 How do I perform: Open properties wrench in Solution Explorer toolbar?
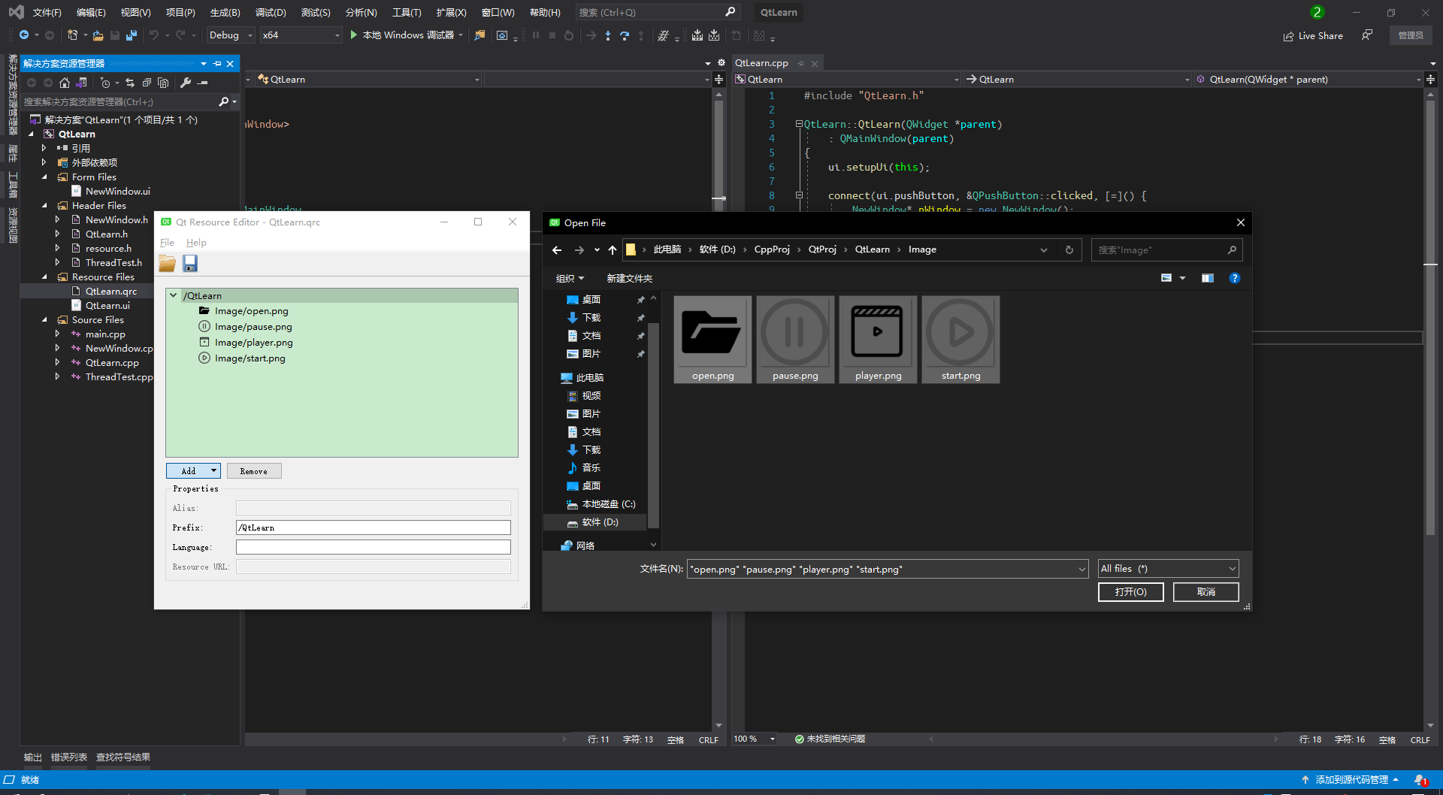coord(186,83)
